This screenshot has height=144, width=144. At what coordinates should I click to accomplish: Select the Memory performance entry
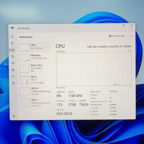tap(35, 57)
